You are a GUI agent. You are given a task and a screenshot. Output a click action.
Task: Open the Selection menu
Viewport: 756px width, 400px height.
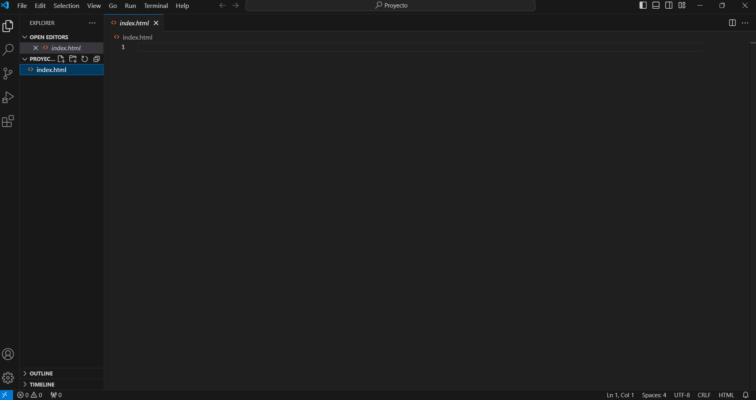click(x=66, y=6)
